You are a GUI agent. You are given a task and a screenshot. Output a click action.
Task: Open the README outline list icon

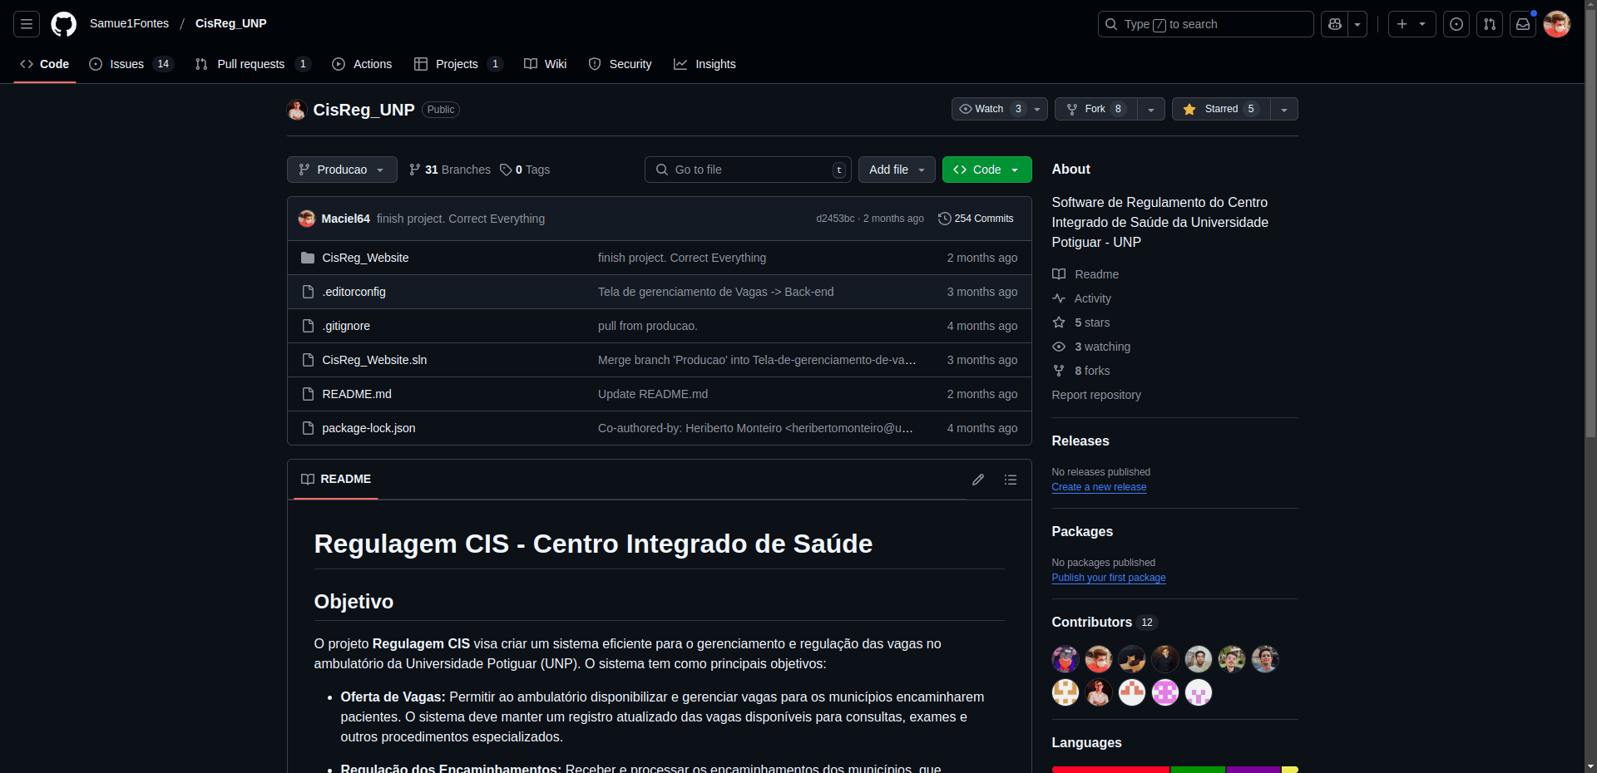point(1011,480)
